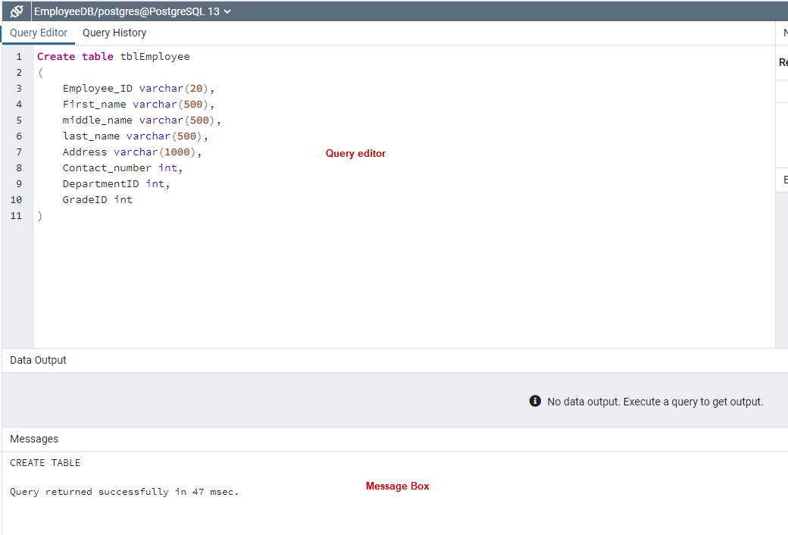Open the Messages panel tab
Viewport: 788px width, 535px height.
(34, 439)
